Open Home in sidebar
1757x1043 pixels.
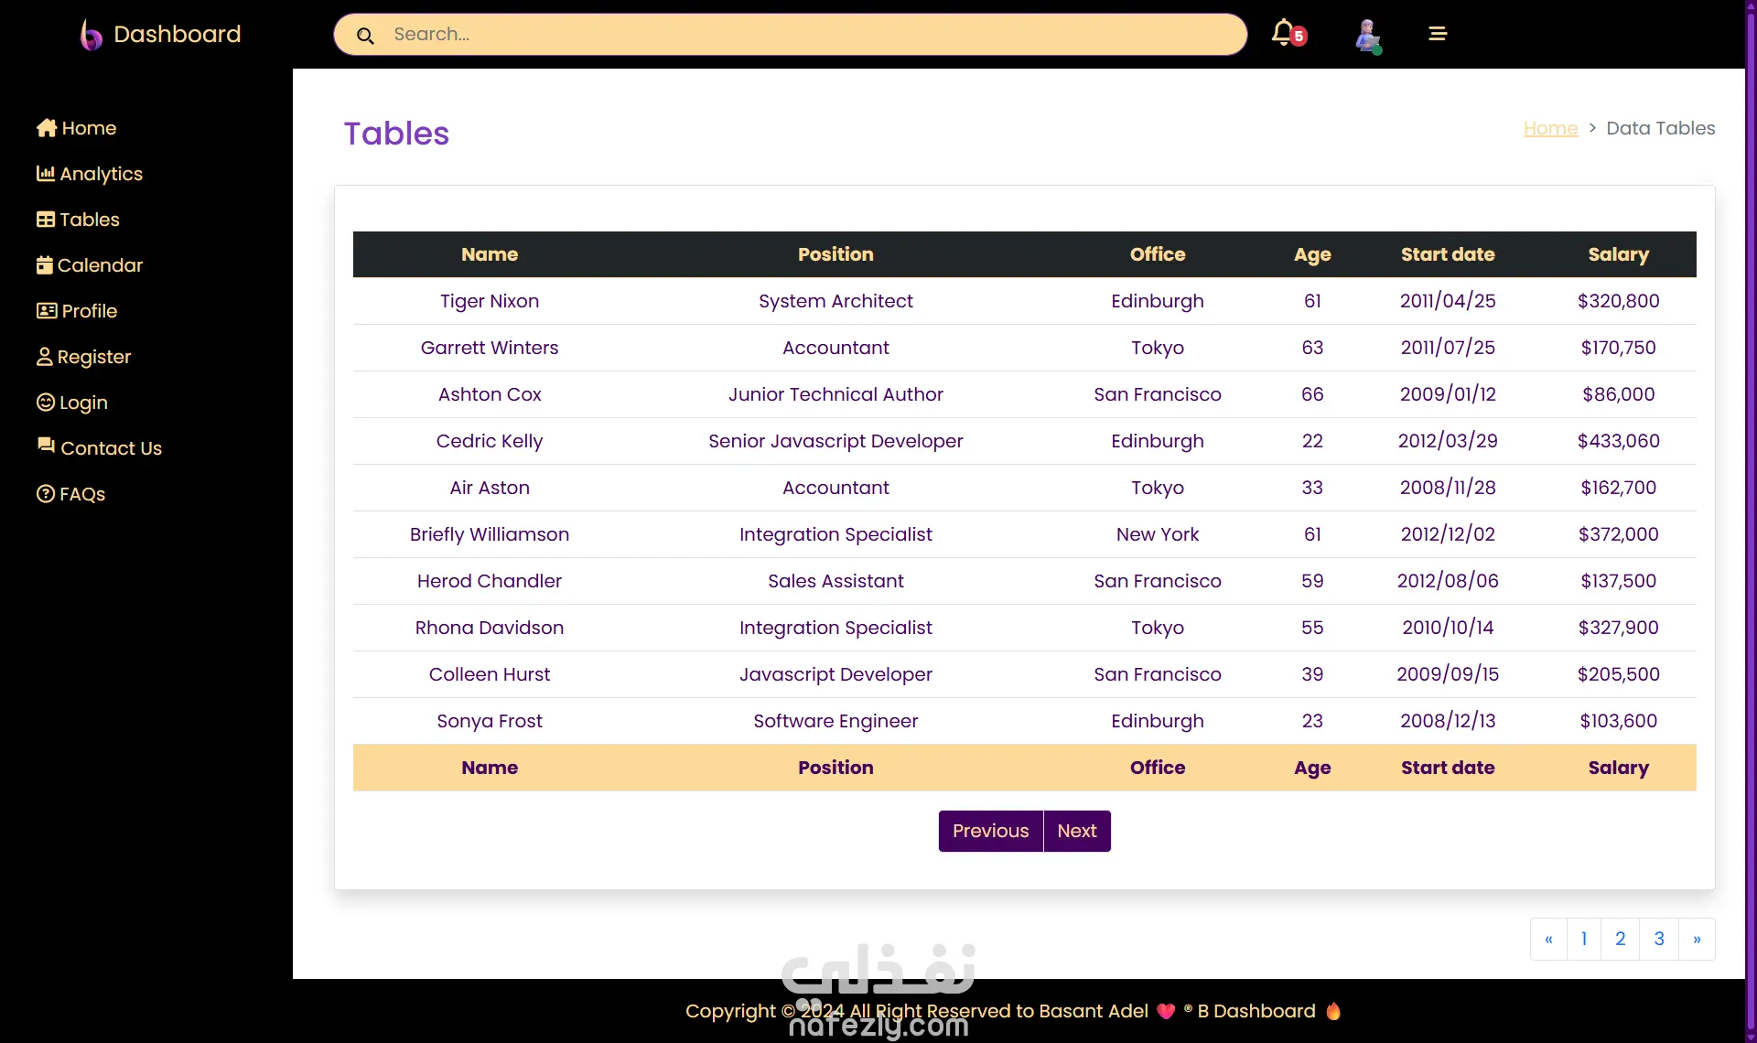tap(77, 128)
